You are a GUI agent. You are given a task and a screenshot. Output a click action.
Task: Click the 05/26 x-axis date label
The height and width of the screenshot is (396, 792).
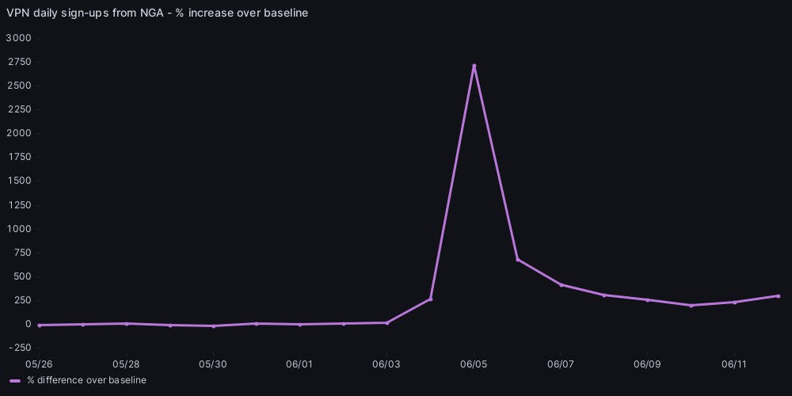pyautogui.click(x=39, y=364)
